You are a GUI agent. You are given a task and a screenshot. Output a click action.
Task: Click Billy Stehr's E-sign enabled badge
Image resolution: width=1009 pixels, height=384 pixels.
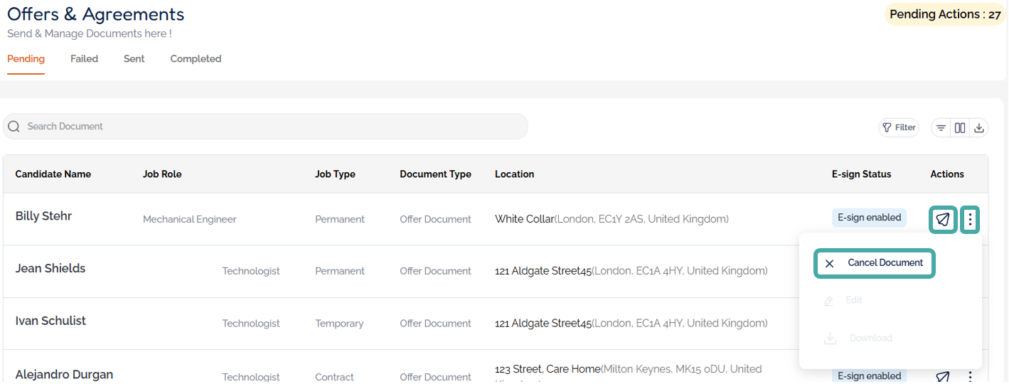point(869,218)
